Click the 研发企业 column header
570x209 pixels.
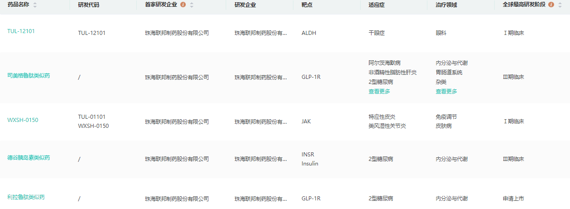tap(245, 5)
